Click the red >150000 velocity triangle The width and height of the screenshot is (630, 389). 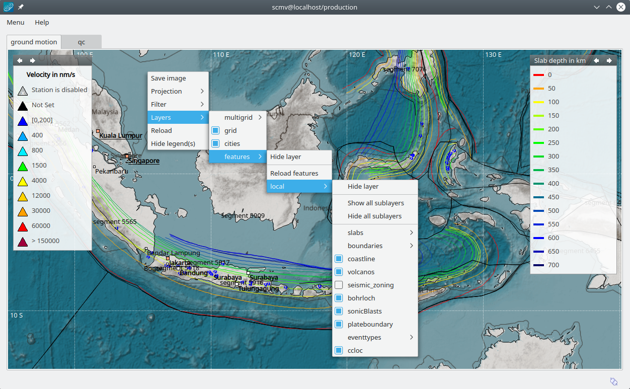pos(23,241)
